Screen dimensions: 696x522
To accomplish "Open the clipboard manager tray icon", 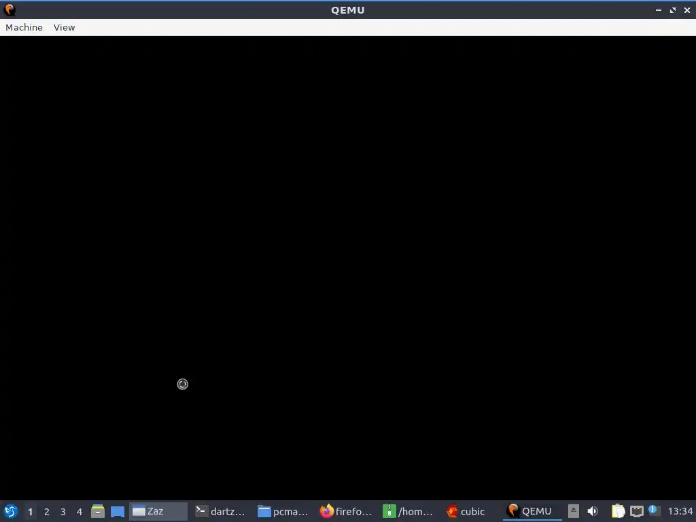I will (x=618, y=511).
